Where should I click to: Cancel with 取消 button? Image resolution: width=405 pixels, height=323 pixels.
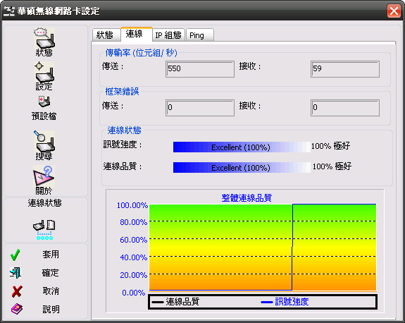(x=51, y=291)
